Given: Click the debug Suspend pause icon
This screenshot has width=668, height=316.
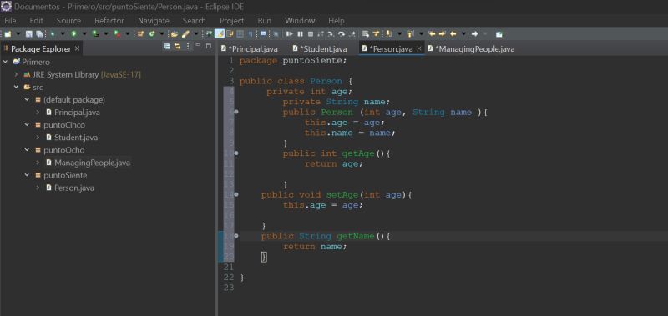Looking at the screenshot, I should point(300,33).
